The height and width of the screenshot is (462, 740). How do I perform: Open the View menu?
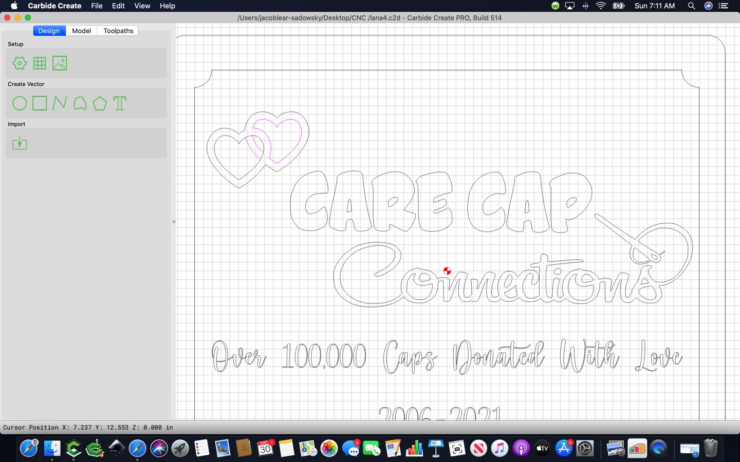142,6
